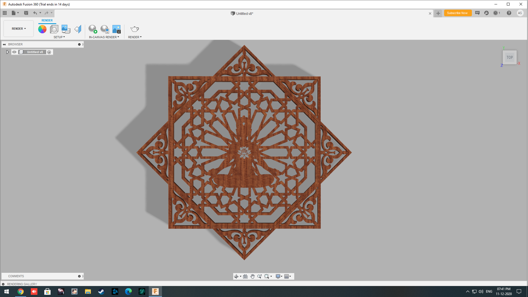Collapse the Browser panel
Image resolution: width=528 pixels, height=297 pixels.
[4, 44]
